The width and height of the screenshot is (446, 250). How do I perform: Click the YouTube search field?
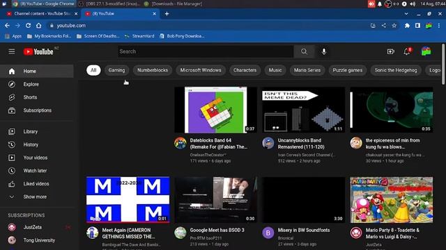point(206,51)
